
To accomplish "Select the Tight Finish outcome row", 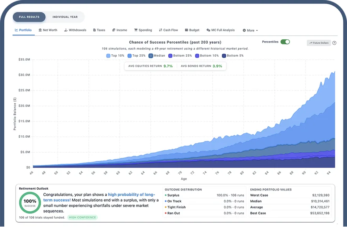I will click(205, 207).
